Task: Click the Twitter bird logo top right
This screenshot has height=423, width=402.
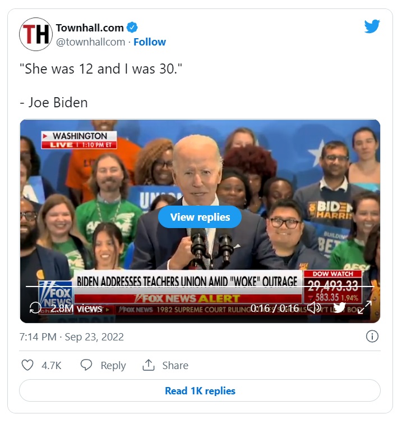Action: (x=372, y=26)
